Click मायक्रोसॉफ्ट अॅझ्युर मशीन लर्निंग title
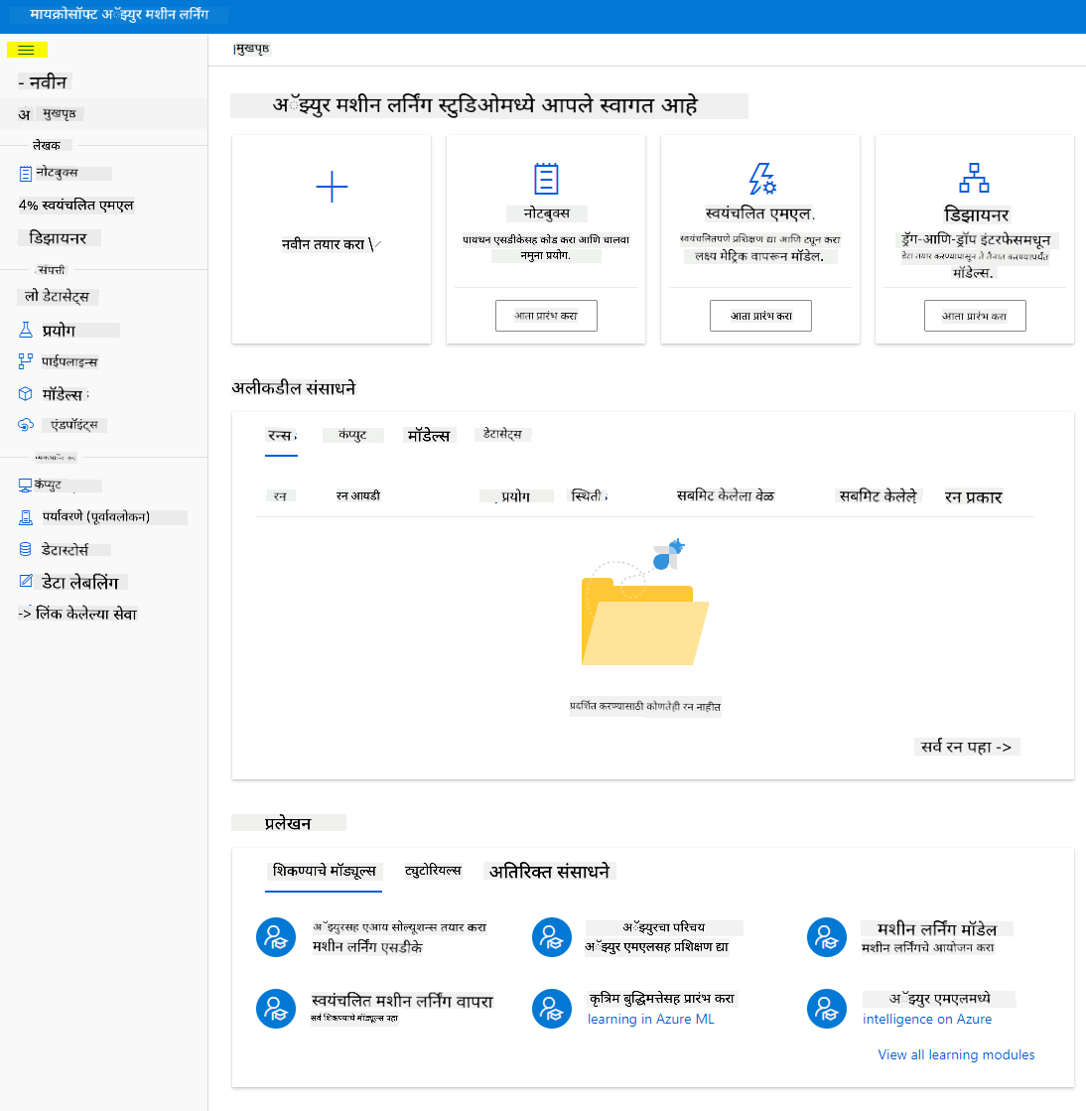This screenshot has width=1086, height=1111. click(120, 14)
